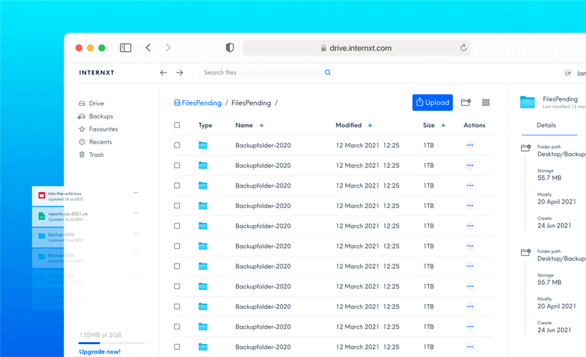Open the privacy shield icon by the address bar
The width and height of the screenshot is (586, 357).
(x=230, y=48)
